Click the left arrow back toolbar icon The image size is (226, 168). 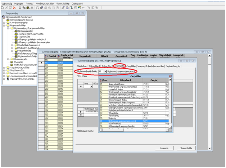click(84, 7)
